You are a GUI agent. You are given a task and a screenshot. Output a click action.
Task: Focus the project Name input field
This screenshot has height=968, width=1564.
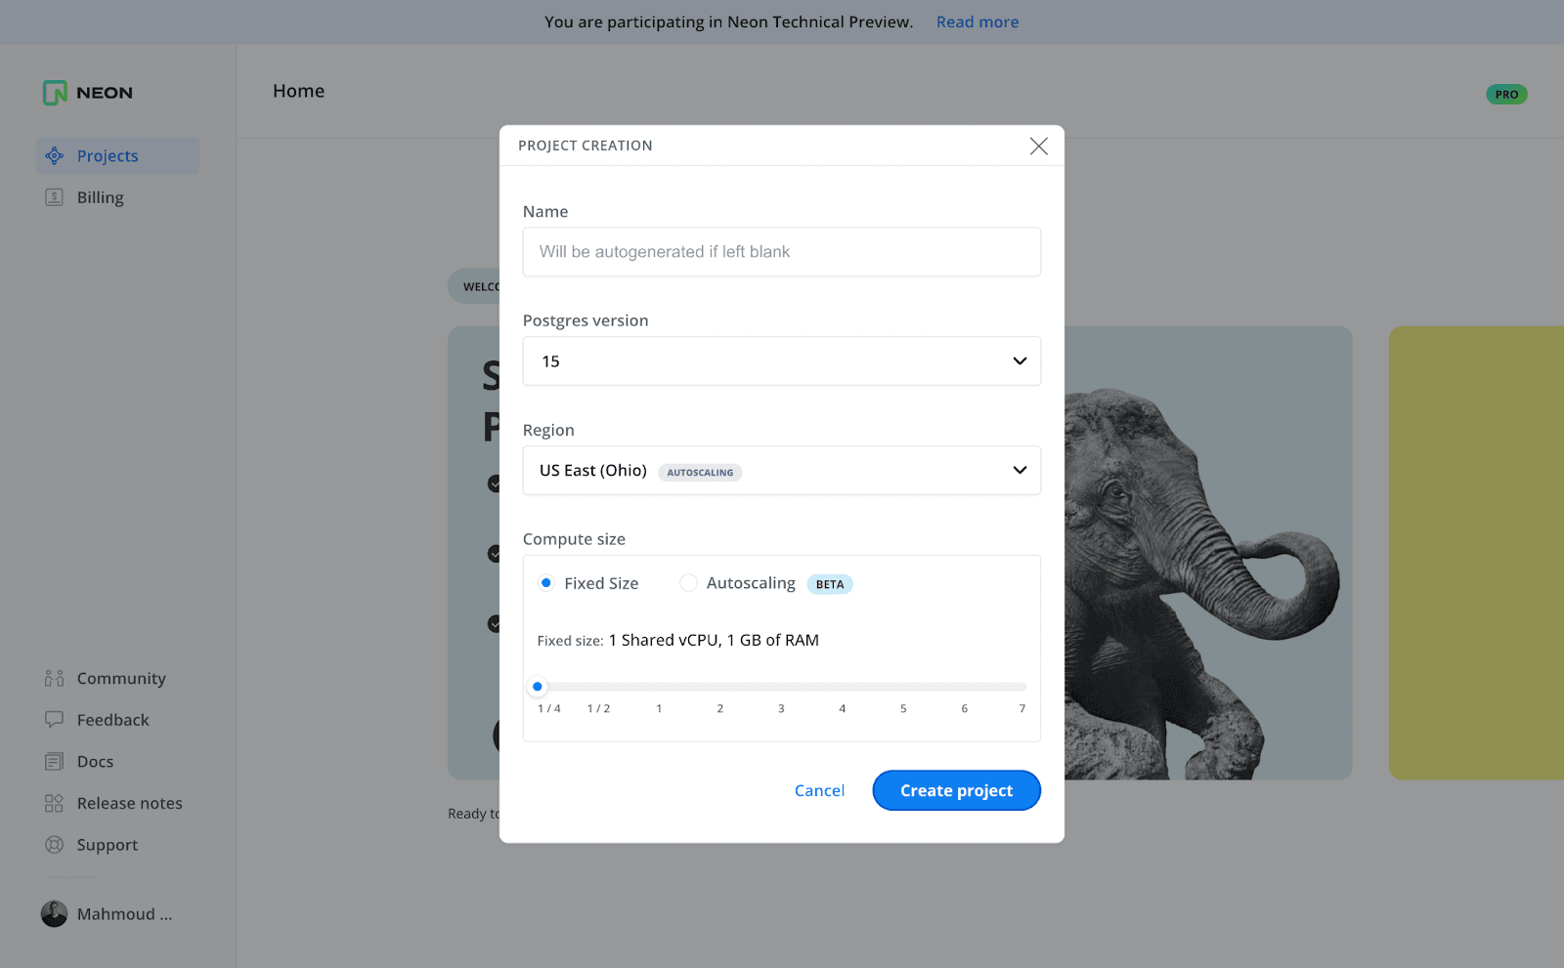click(x=781, y=252)
